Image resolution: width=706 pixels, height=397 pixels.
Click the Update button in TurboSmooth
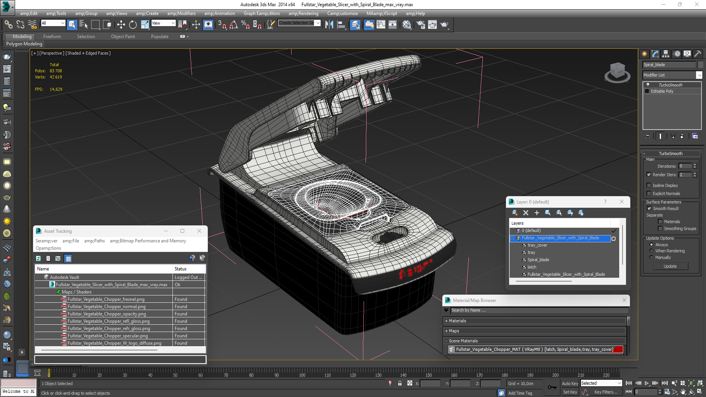670,266
